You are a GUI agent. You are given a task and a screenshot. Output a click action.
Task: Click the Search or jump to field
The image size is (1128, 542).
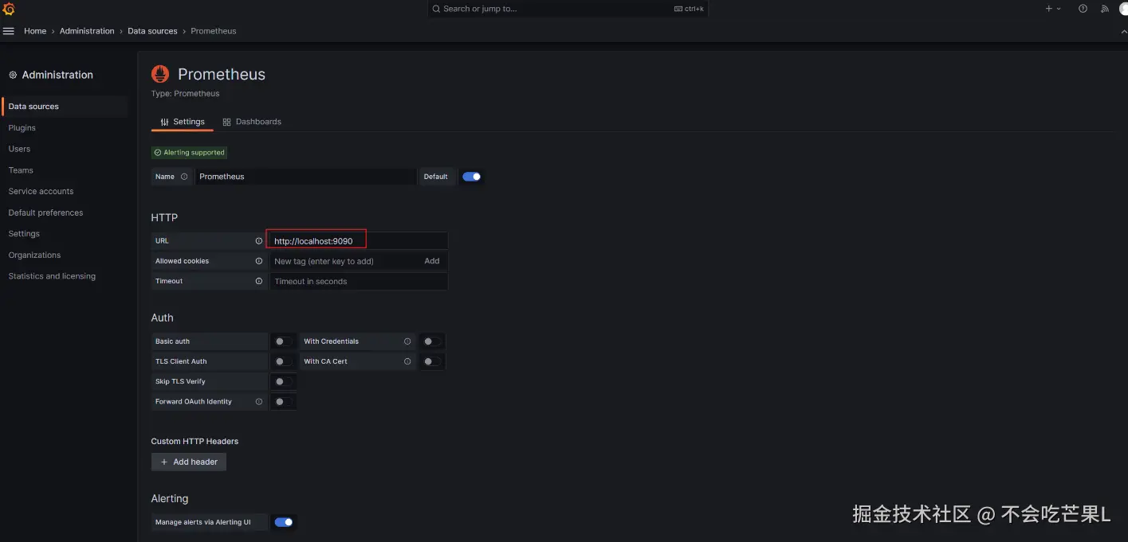click(568, 9)
